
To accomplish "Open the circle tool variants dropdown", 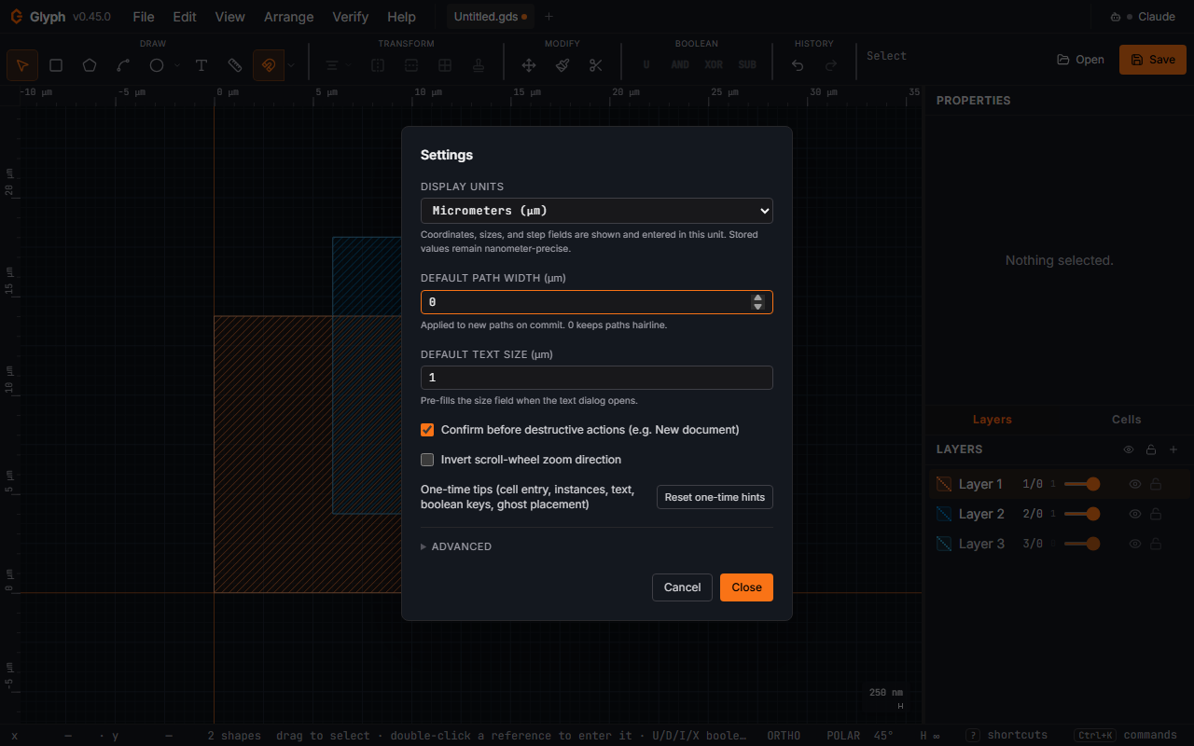I will click(177, 65).
